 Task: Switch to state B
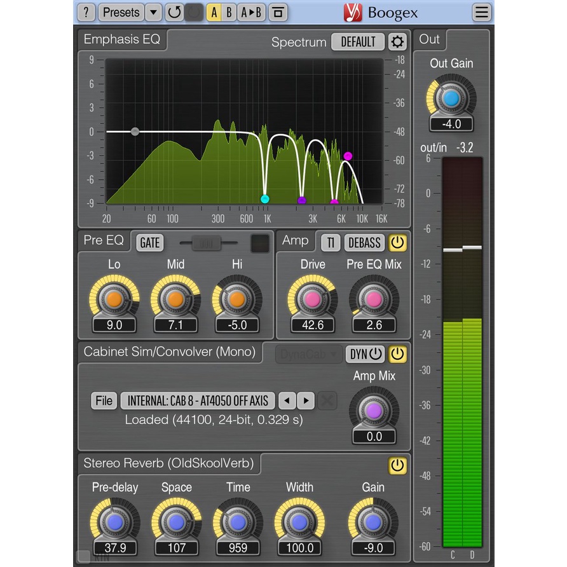229,12
